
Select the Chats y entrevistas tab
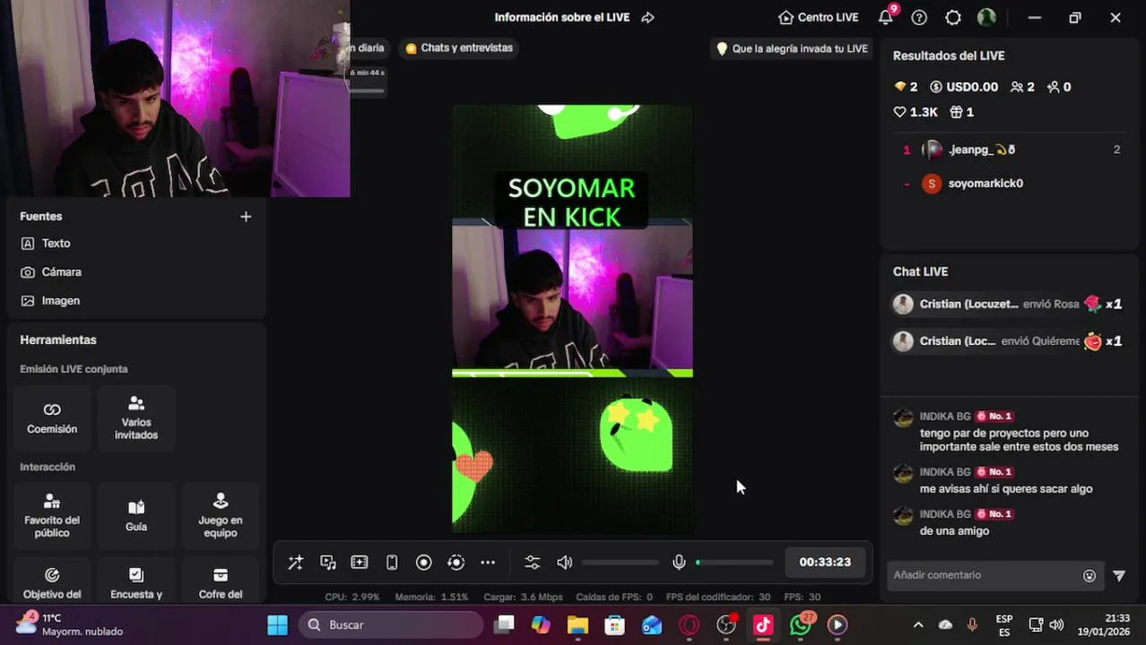pyautogui.click(x=459, y=48)
